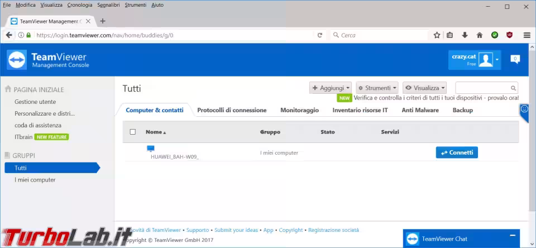This screenshot has height=248, width=536.
Task: Bookmark this page with the star icon
Action: (x=437, y=35)
